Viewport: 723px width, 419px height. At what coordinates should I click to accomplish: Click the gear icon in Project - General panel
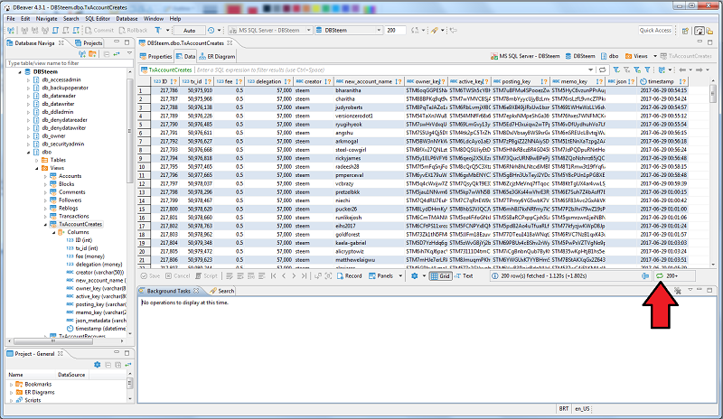pos(98,365)
